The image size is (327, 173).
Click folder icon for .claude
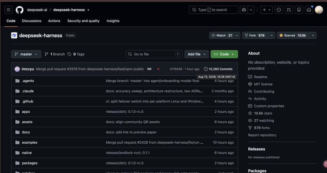click(18, 91)
